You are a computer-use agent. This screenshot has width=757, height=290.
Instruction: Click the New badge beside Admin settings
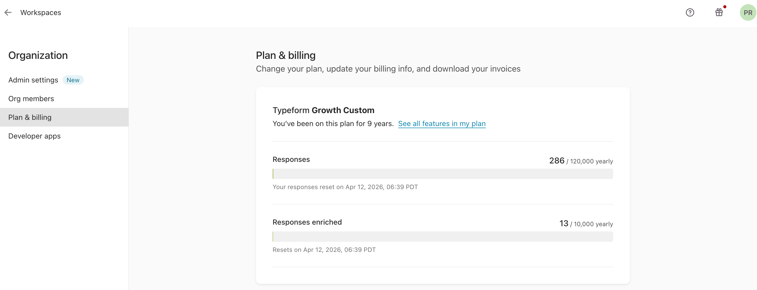pos(73,80)
